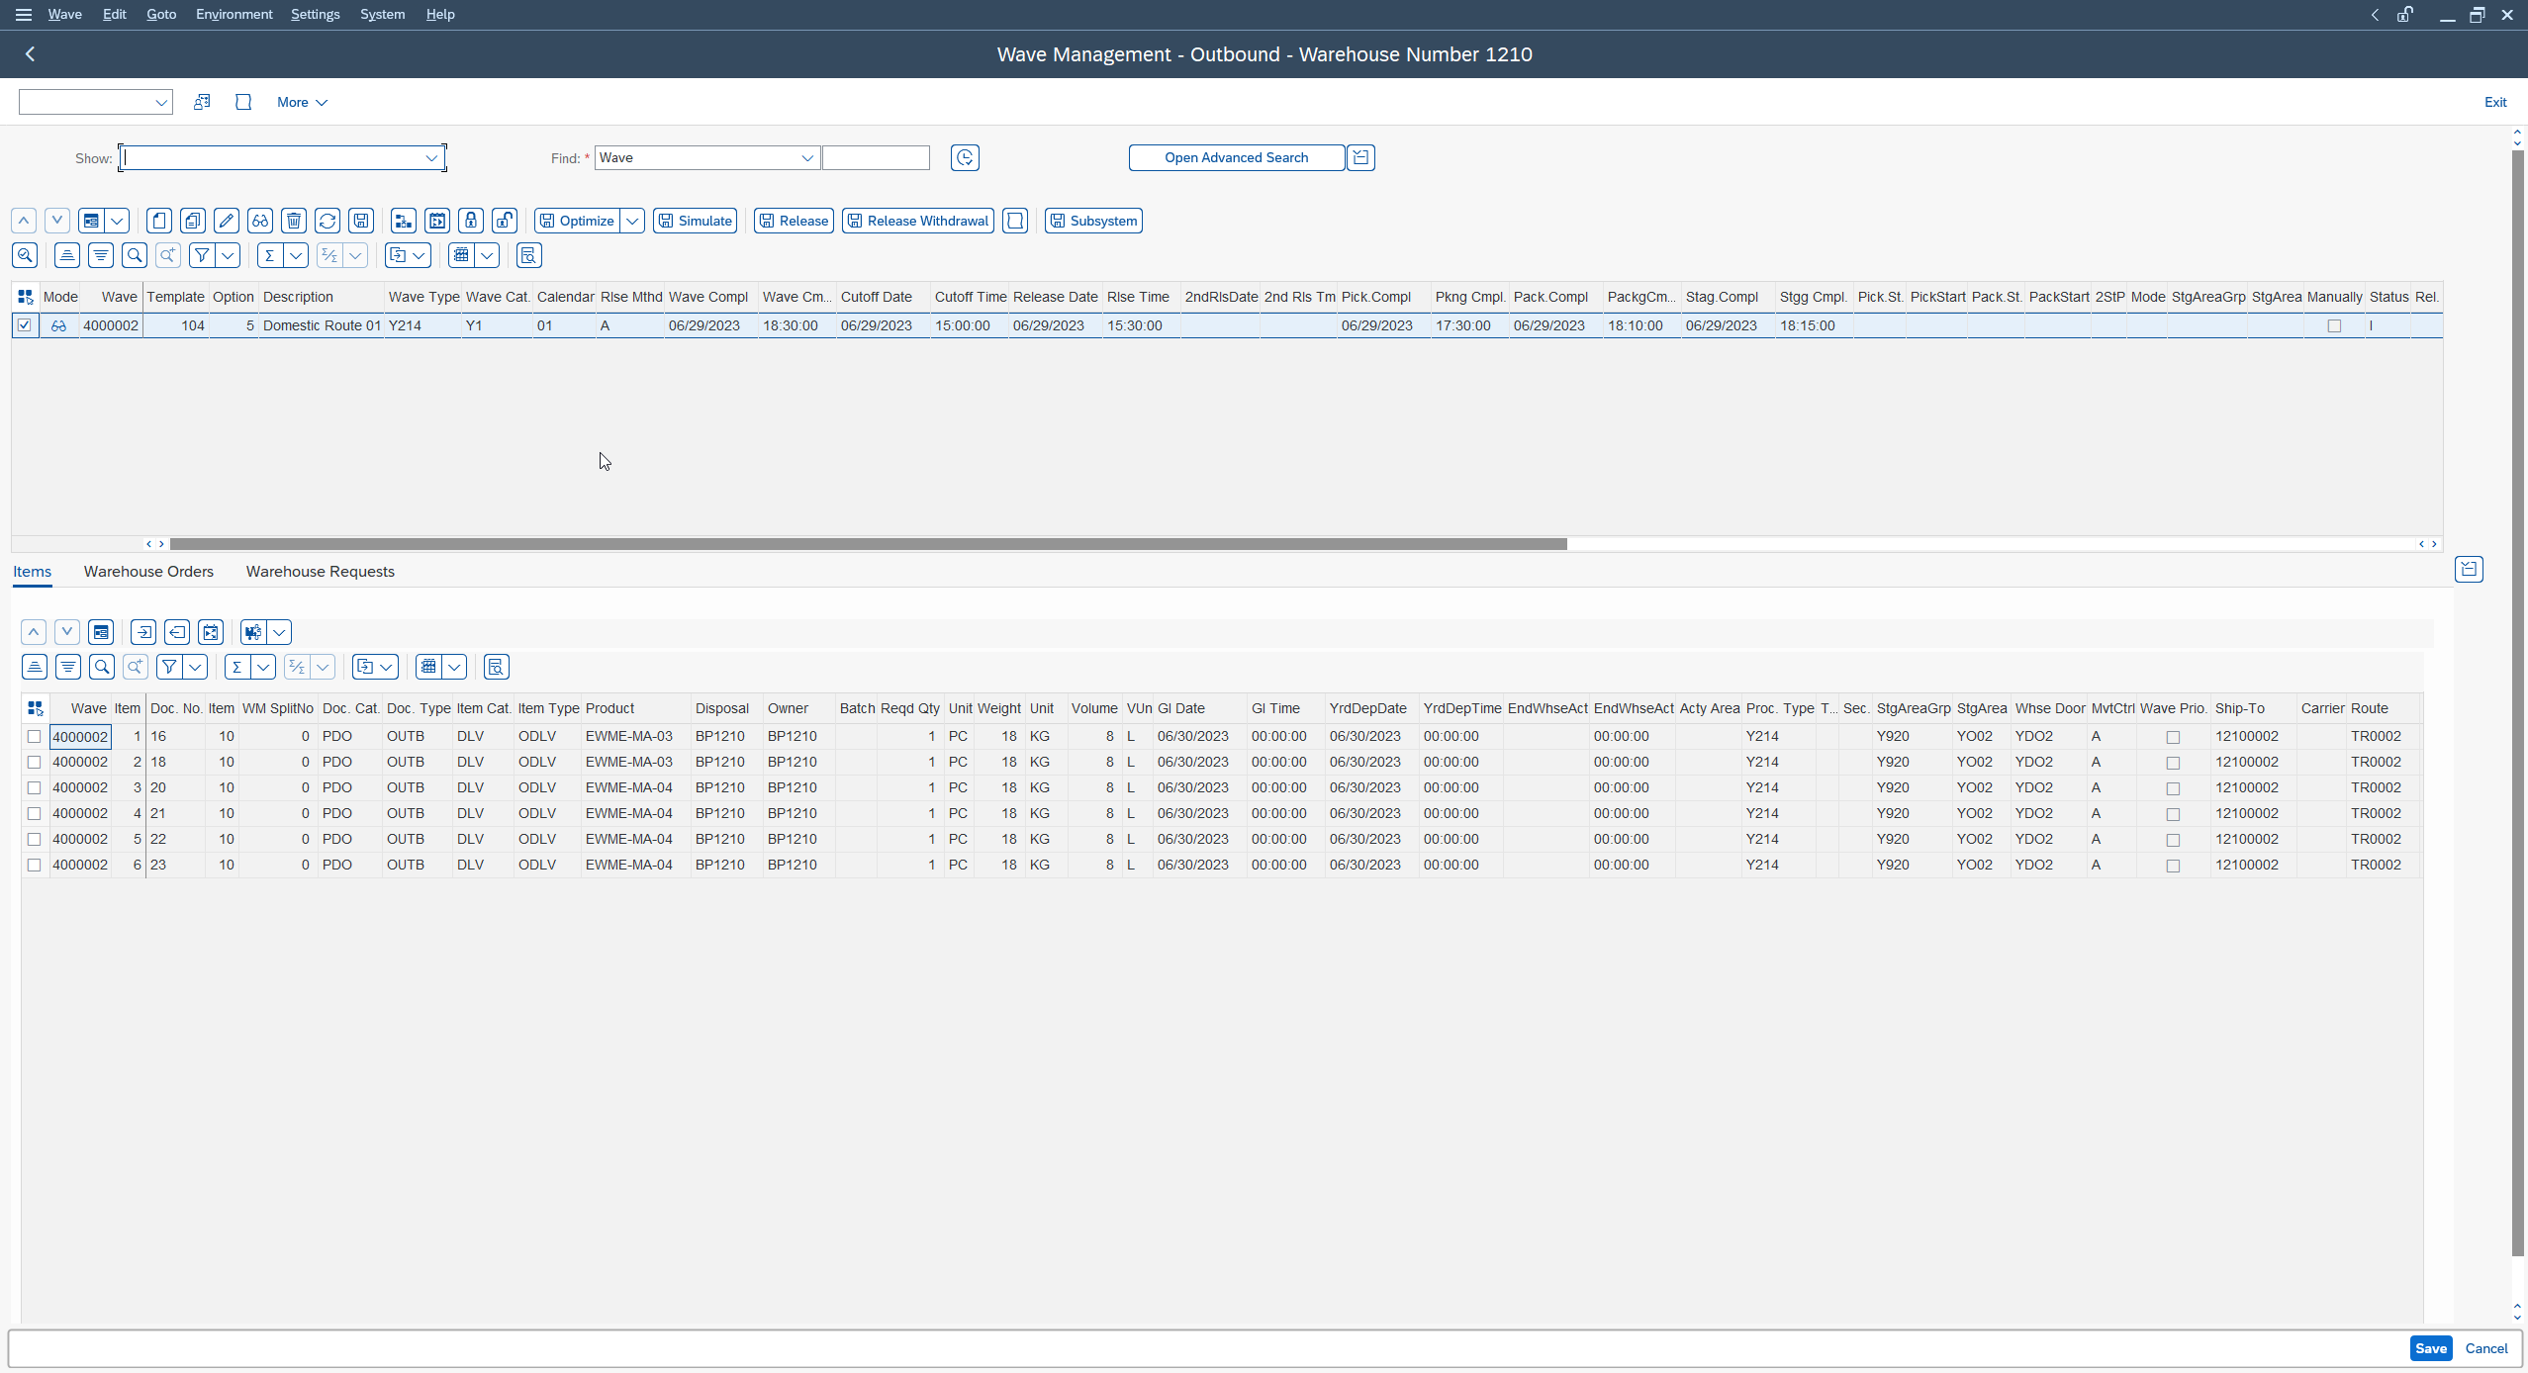Open the Find field dropdown showing Wave
Screen dimensions: 2528x1373
807,158
